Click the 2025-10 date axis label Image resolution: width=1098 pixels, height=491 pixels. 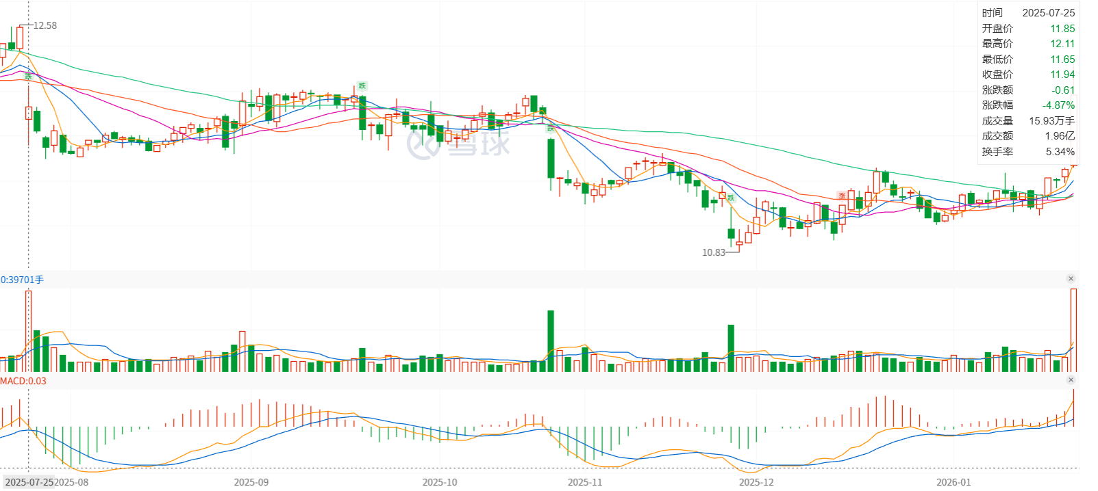coord(439,482)
